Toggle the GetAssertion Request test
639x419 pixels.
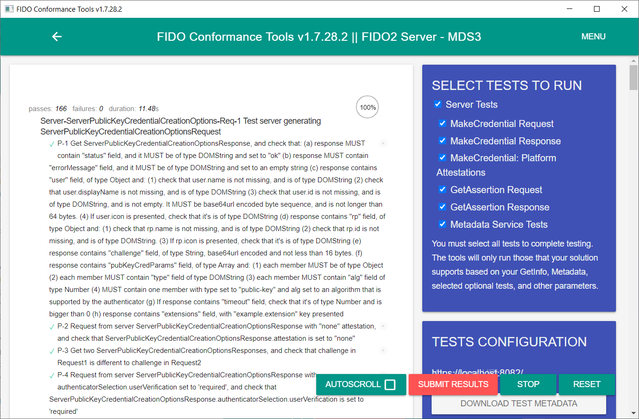[442, 189]
